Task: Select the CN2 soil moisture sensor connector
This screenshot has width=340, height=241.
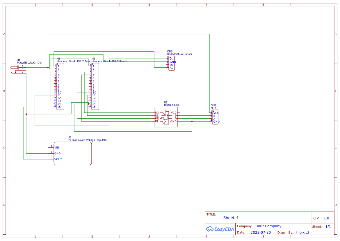Action: [x=172, y=63]
